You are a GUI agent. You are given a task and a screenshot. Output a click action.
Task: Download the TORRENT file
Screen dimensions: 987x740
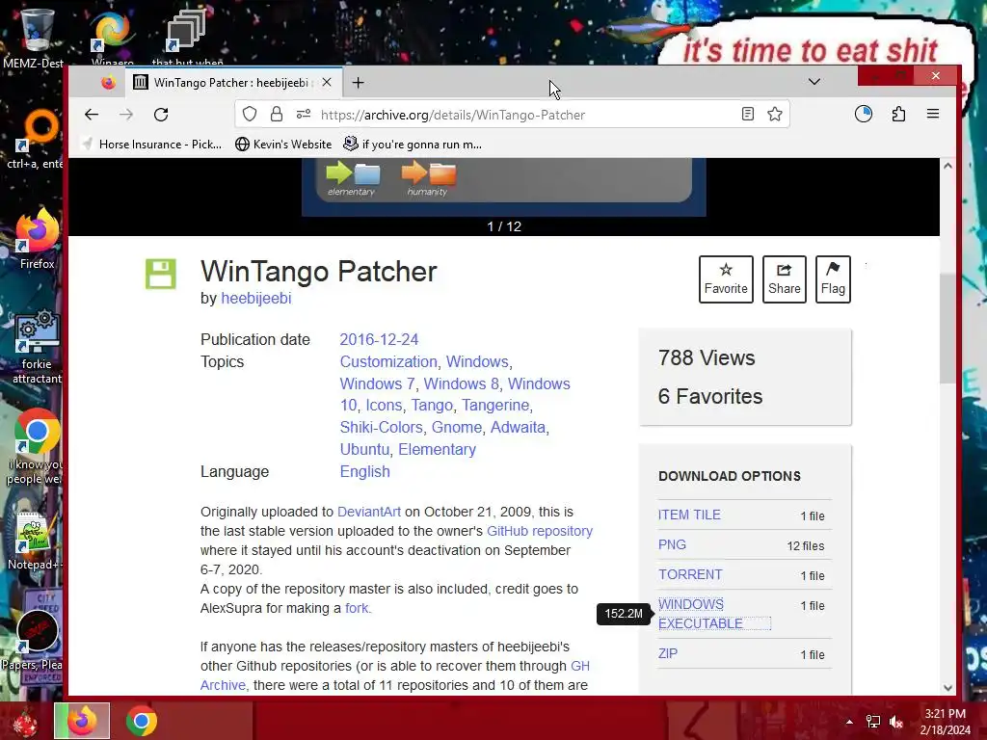(x=690, y=574)
